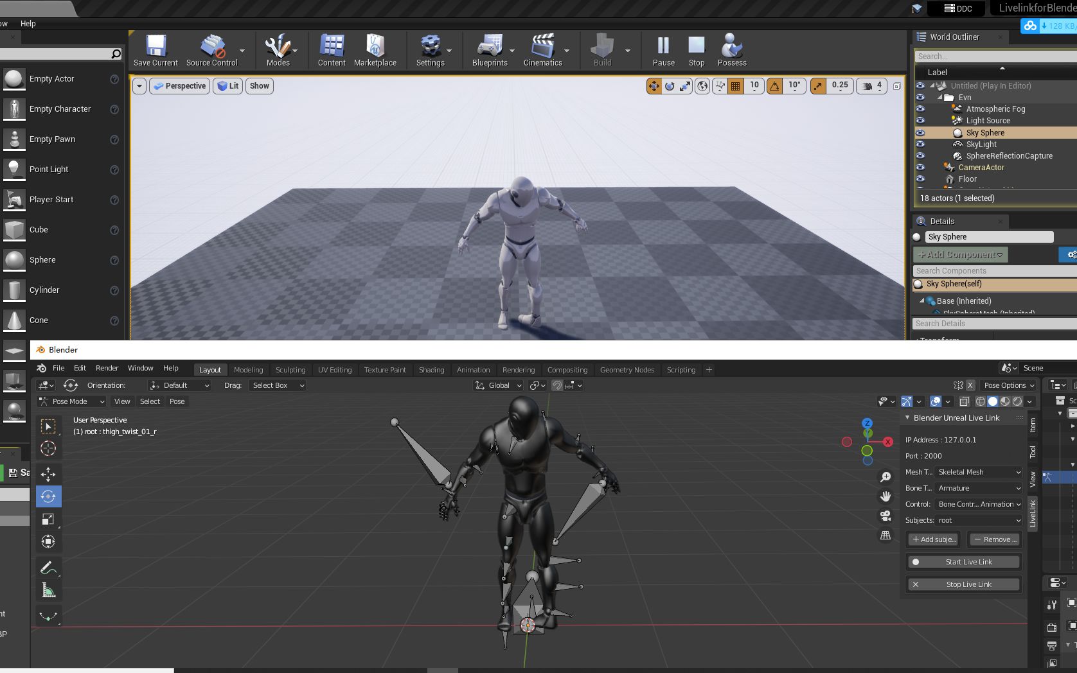Switch to the Sculpting workspace tab
1077x673 pixels.
(x=290, y=369)
